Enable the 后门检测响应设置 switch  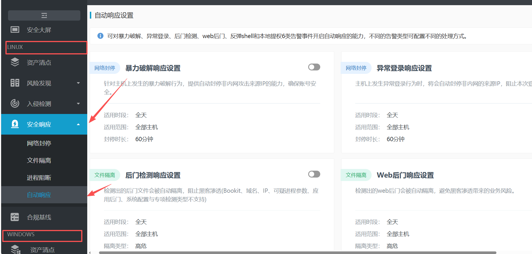[x=314, y=174]
